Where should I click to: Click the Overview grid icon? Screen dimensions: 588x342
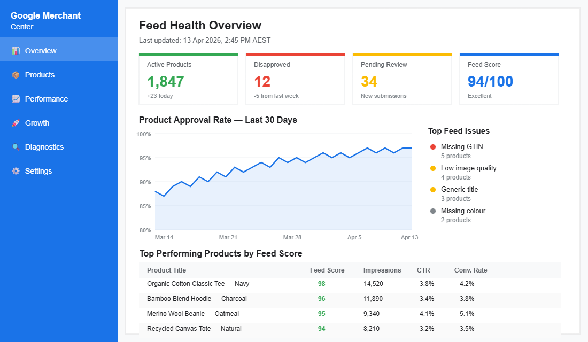[x=16, y=50]
